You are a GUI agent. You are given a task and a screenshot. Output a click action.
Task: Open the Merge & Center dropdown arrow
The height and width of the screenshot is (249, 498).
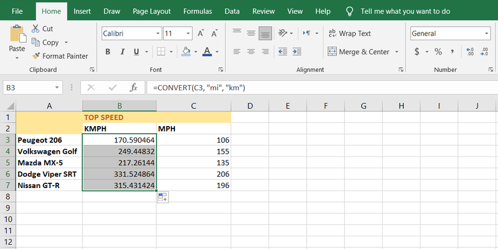397,52
